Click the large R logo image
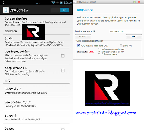 click(x=107, y=88)
